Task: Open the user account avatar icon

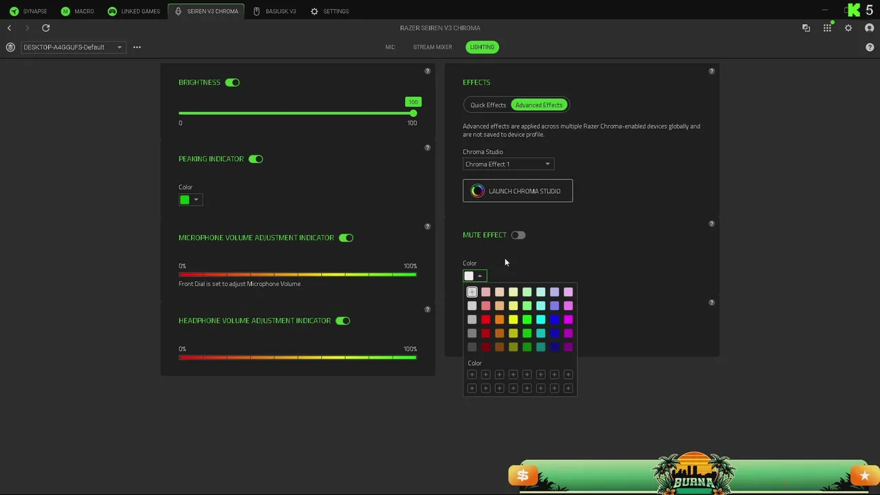Action: 870,28
